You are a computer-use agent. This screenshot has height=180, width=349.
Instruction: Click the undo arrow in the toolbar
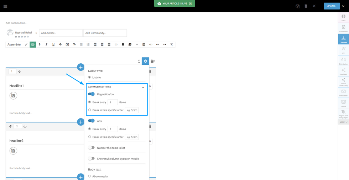coord(158,44)
